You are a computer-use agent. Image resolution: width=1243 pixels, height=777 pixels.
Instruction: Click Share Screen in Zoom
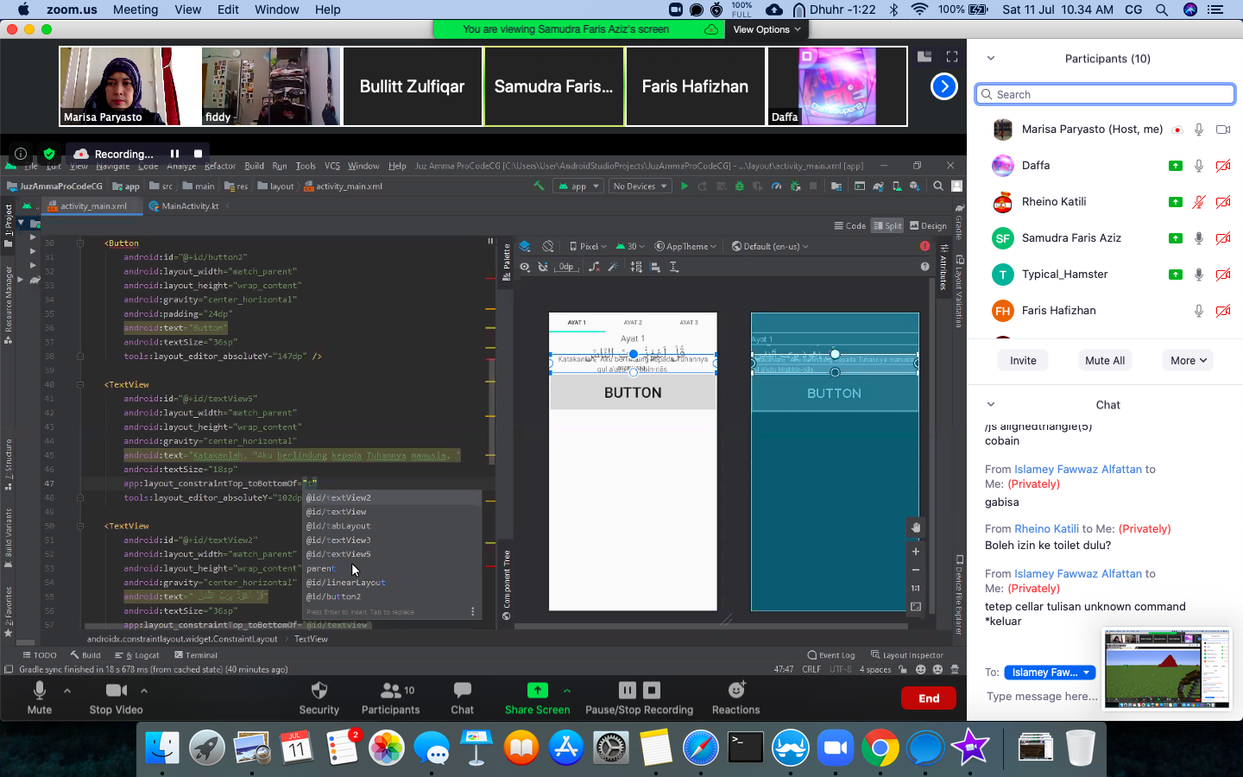pyautogui.click(x=537, y=698)
